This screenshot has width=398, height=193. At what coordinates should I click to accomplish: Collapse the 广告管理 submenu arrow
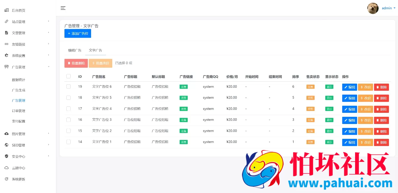pos(49,66)
